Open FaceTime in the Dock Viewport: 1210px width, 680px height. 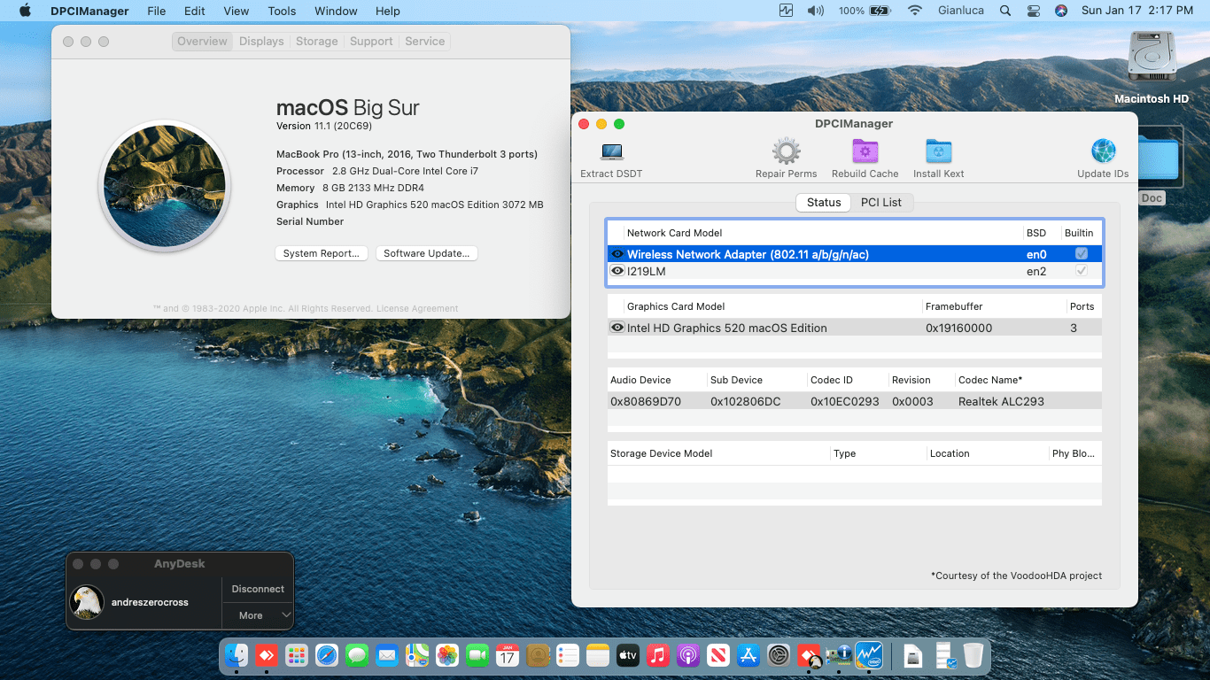click(477, 655)
